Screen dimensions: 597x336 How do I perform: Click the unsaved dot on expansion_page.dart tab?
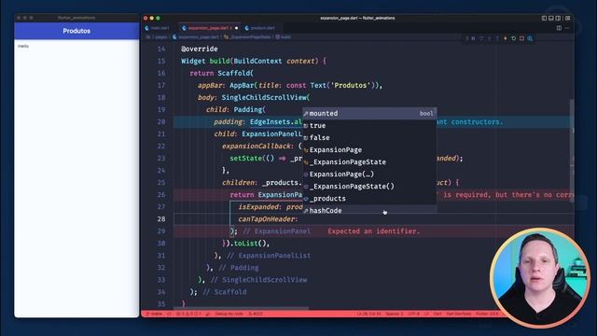(236, 28)
